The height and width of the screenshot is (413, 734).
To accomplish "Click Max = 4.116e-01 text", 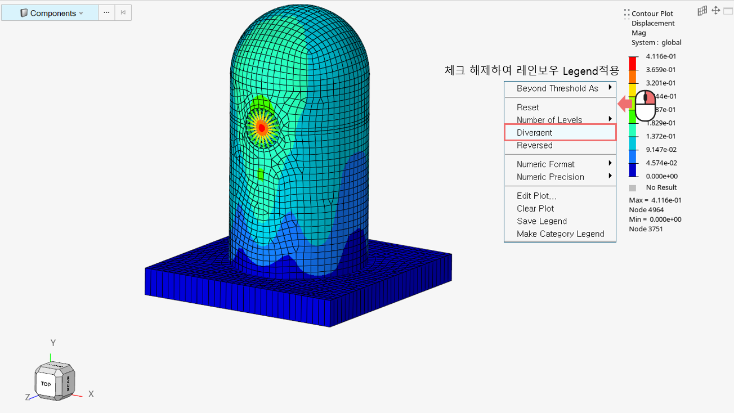I will click(655, 200).
